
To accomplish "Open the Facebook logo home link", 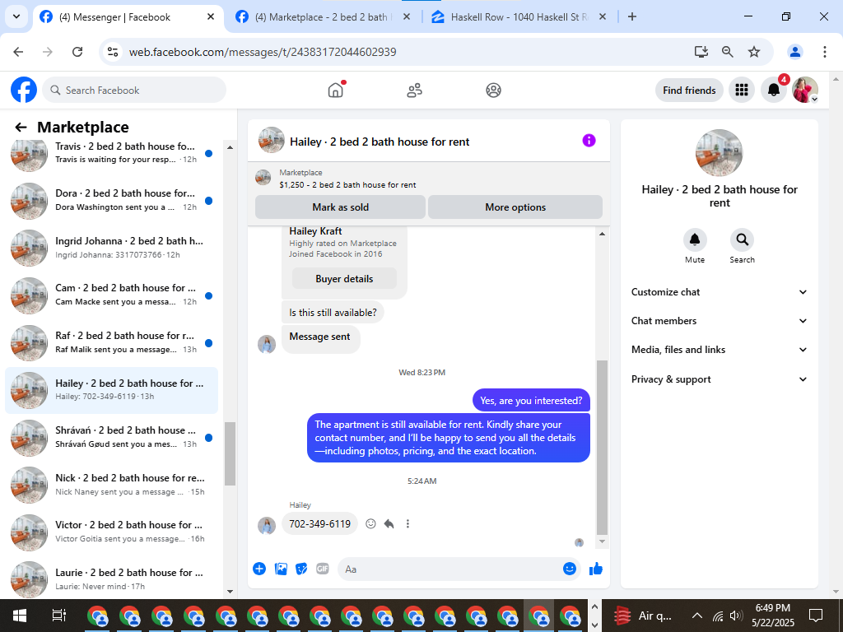I will [x=24, y=90].
